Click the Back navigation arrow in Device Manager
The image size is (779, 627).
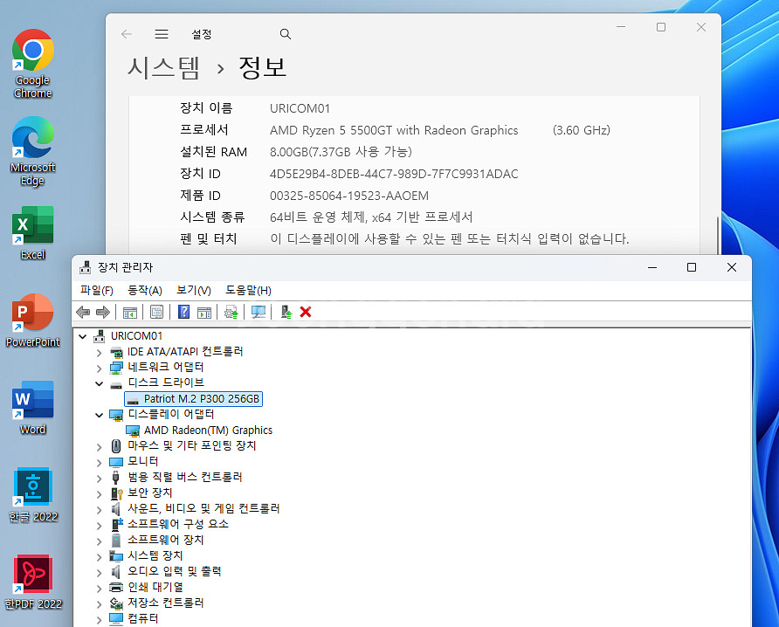tap(83, 312)
